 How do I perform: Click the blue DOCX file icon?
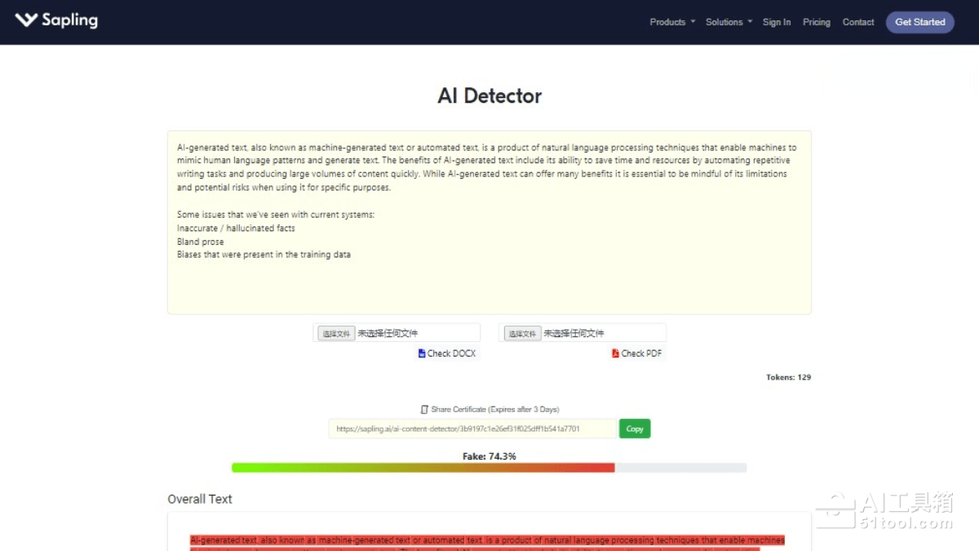tap(422, 353)
